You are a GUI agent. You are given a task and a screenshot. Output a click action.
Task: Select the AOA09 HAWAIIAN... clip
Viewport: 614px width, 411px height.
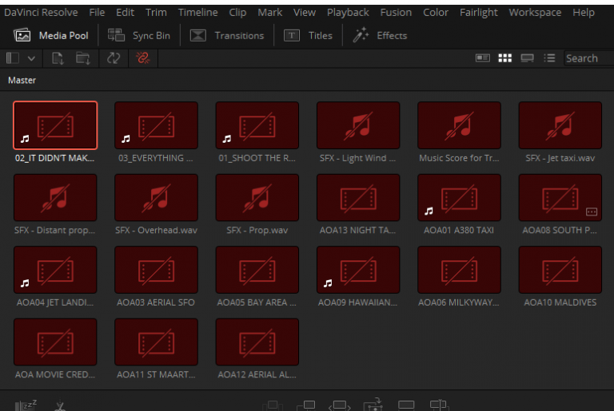358,270
